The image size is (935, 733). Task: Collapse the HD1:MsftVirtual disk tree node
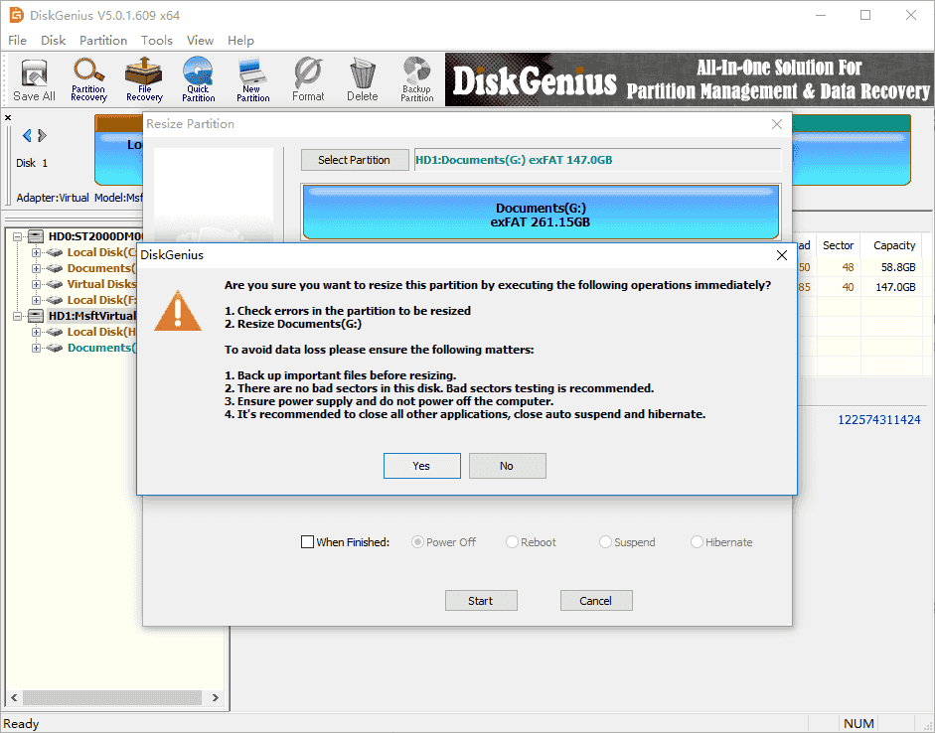click(x=18, y=316)
